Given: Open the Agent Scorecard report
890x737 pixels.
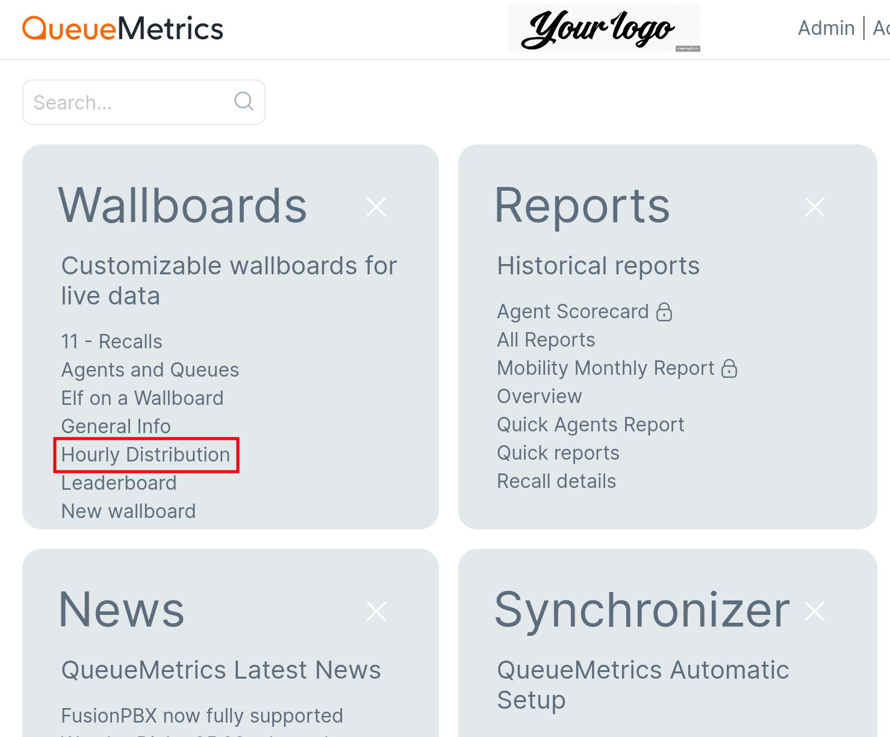Looking at the screenshot, I should pos(573,312).
